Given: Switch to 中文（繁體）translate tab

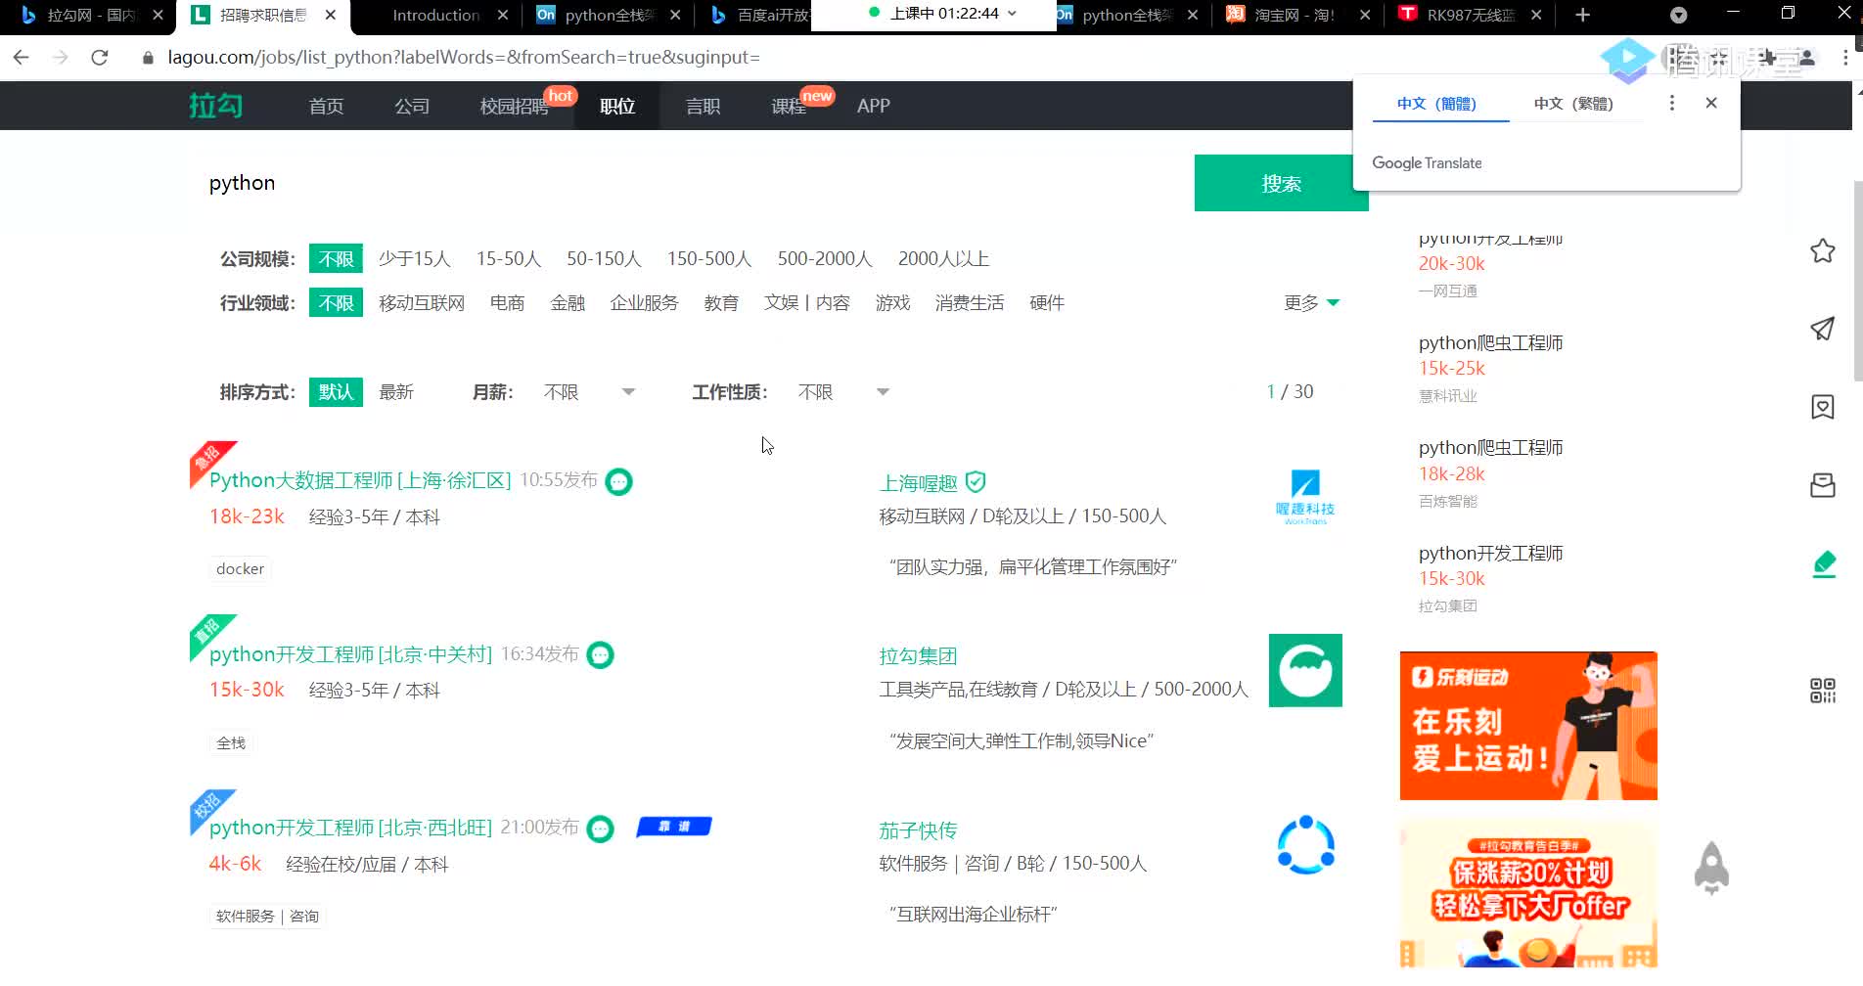Looking at the screenshot, I should point(1573,104).
